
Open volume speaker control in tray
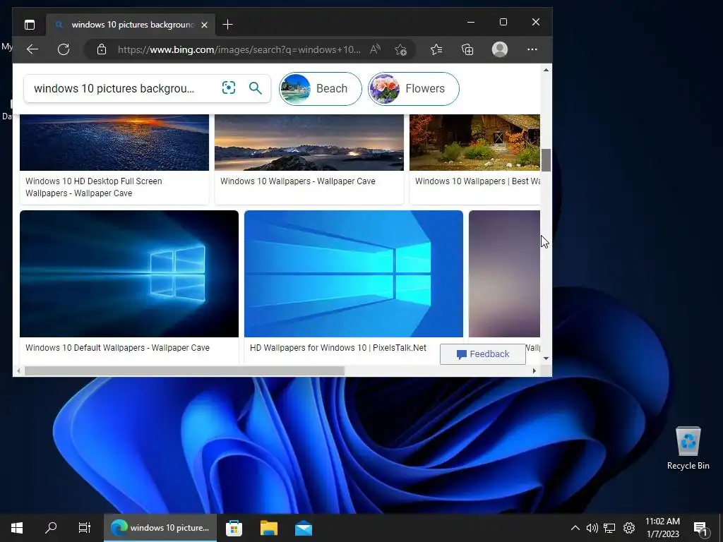[592, 528]
